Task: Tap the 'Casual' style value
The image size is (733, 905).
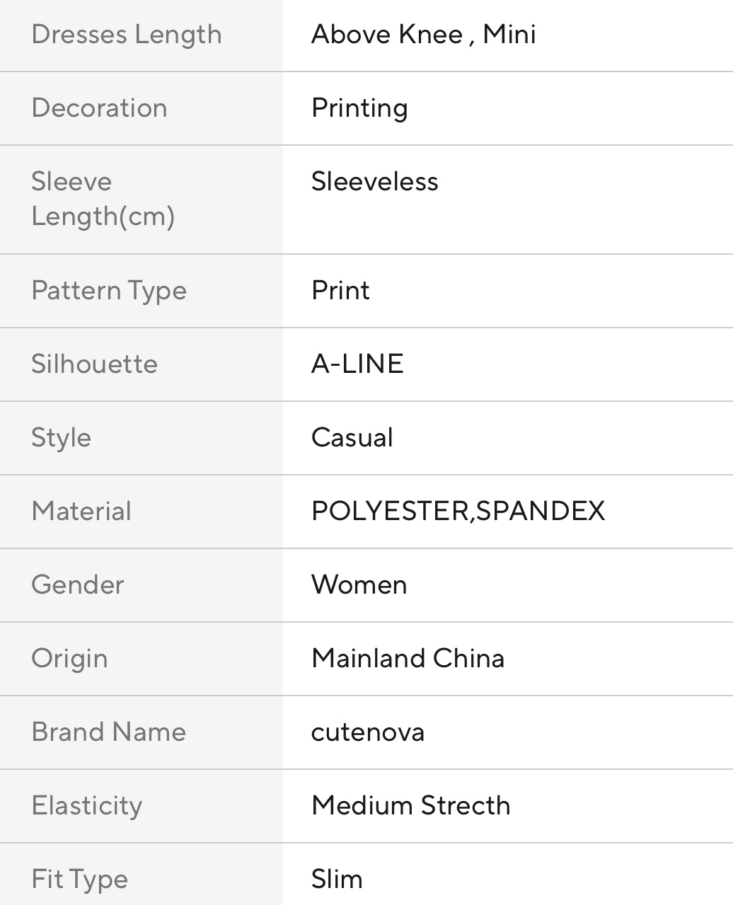Action: [x=352, y=438]
